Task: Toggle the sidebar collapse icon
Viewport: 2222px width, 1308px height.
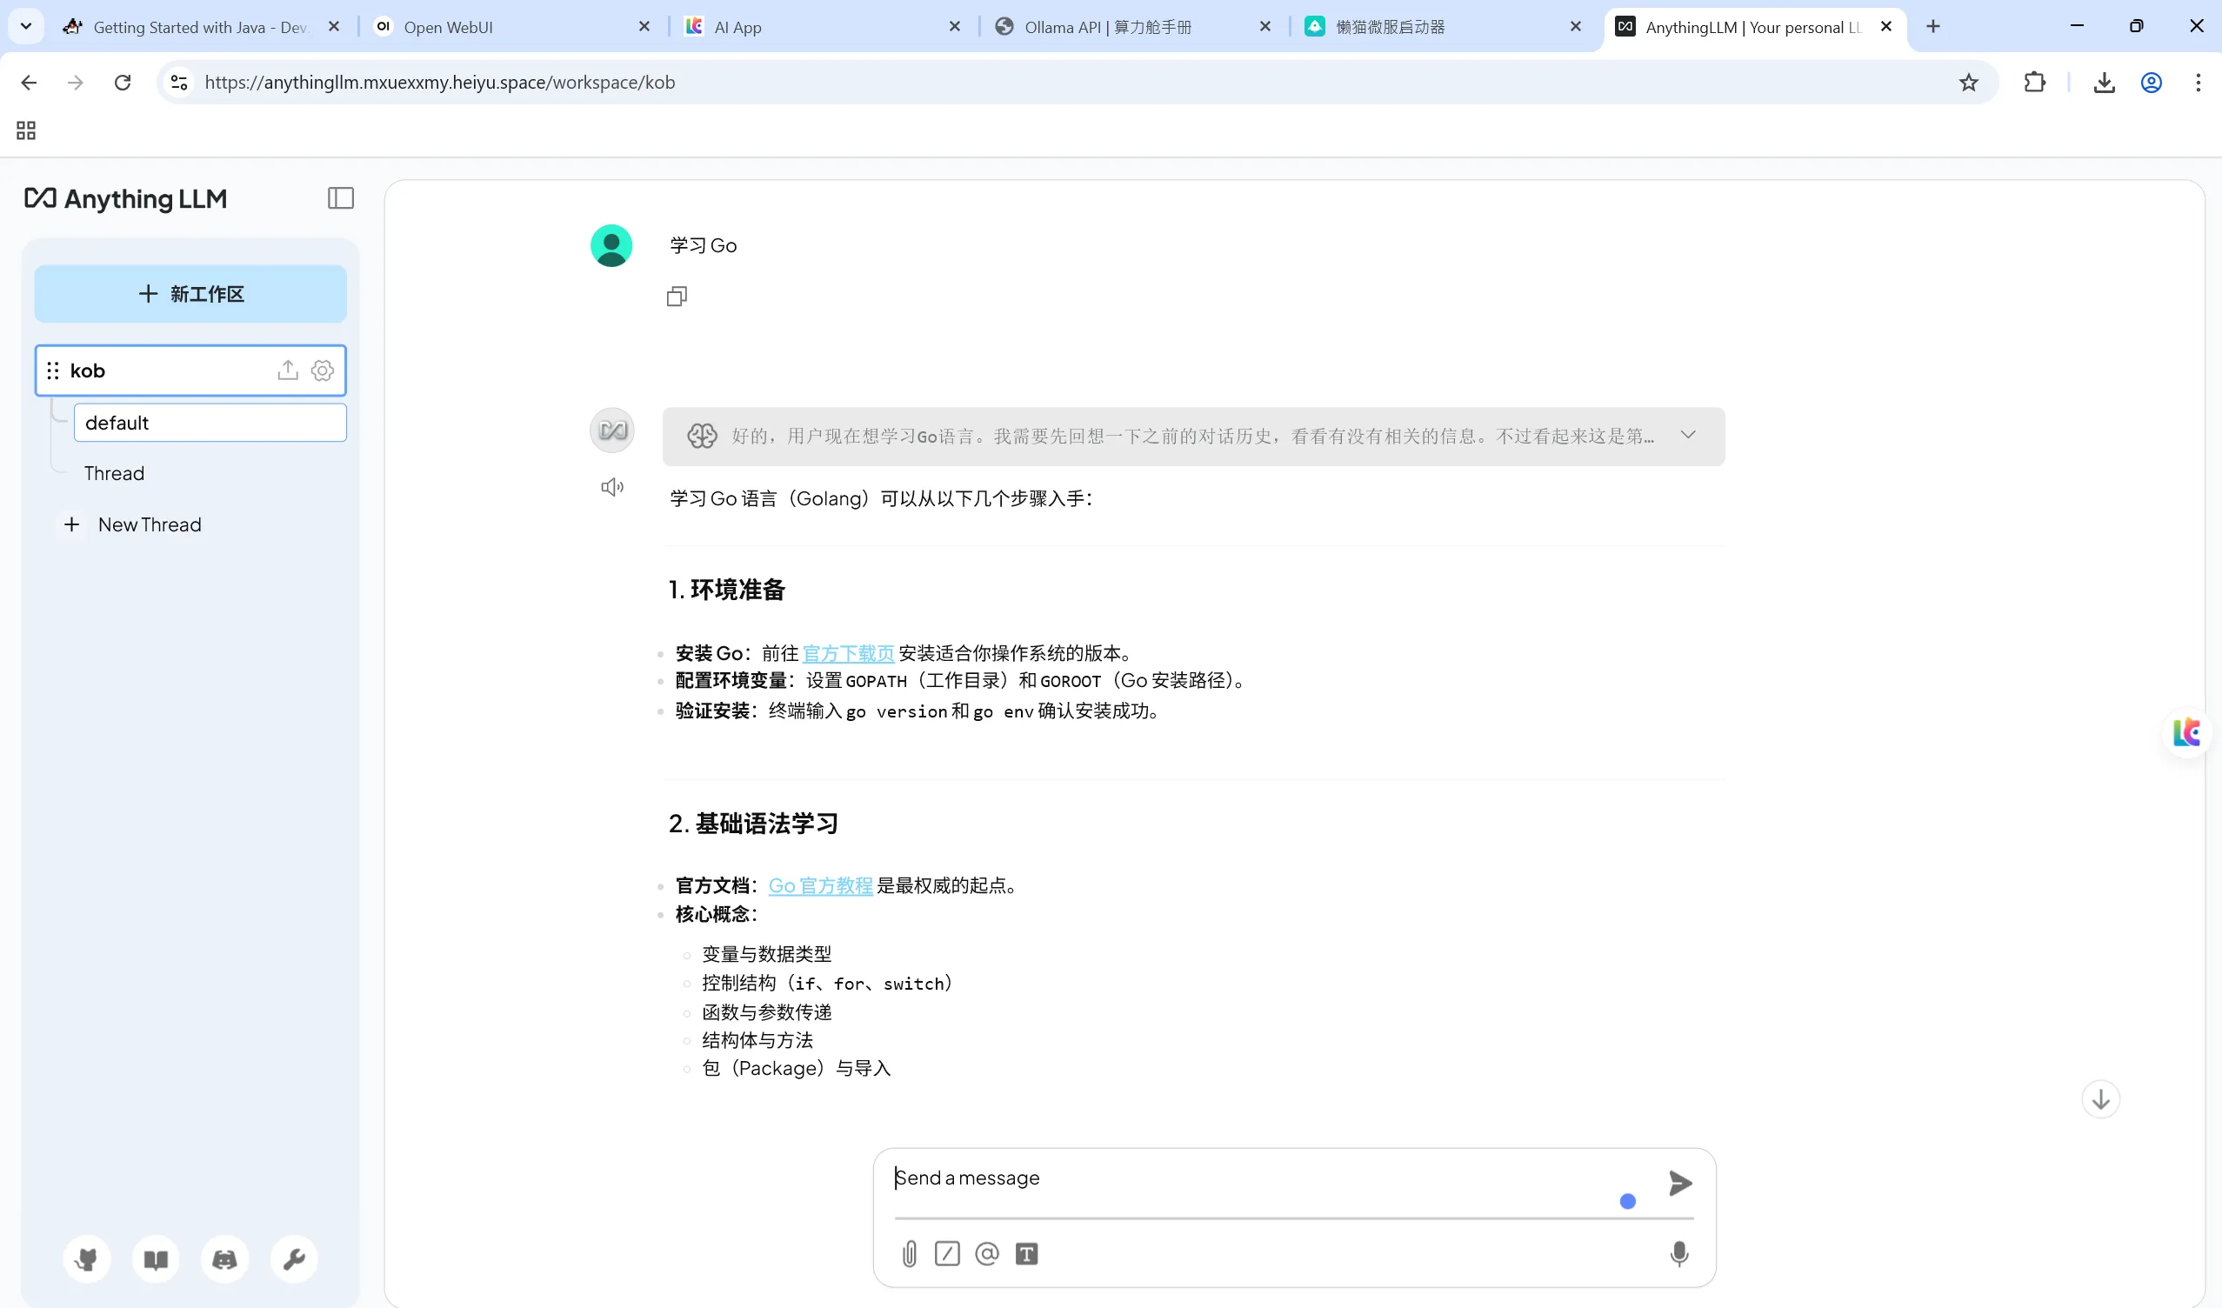Action: 340,198
